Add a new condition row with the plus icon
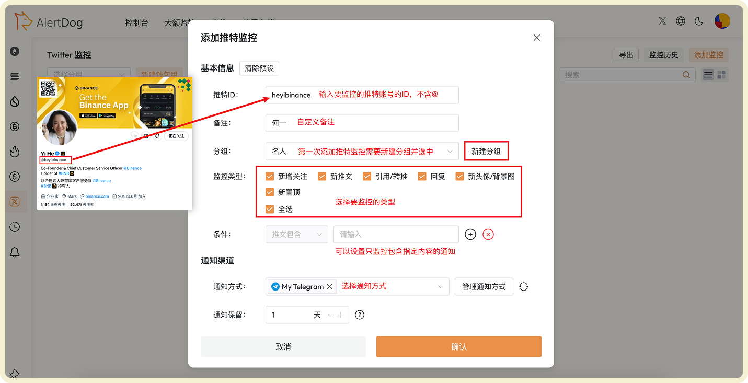 click(470, 234)
